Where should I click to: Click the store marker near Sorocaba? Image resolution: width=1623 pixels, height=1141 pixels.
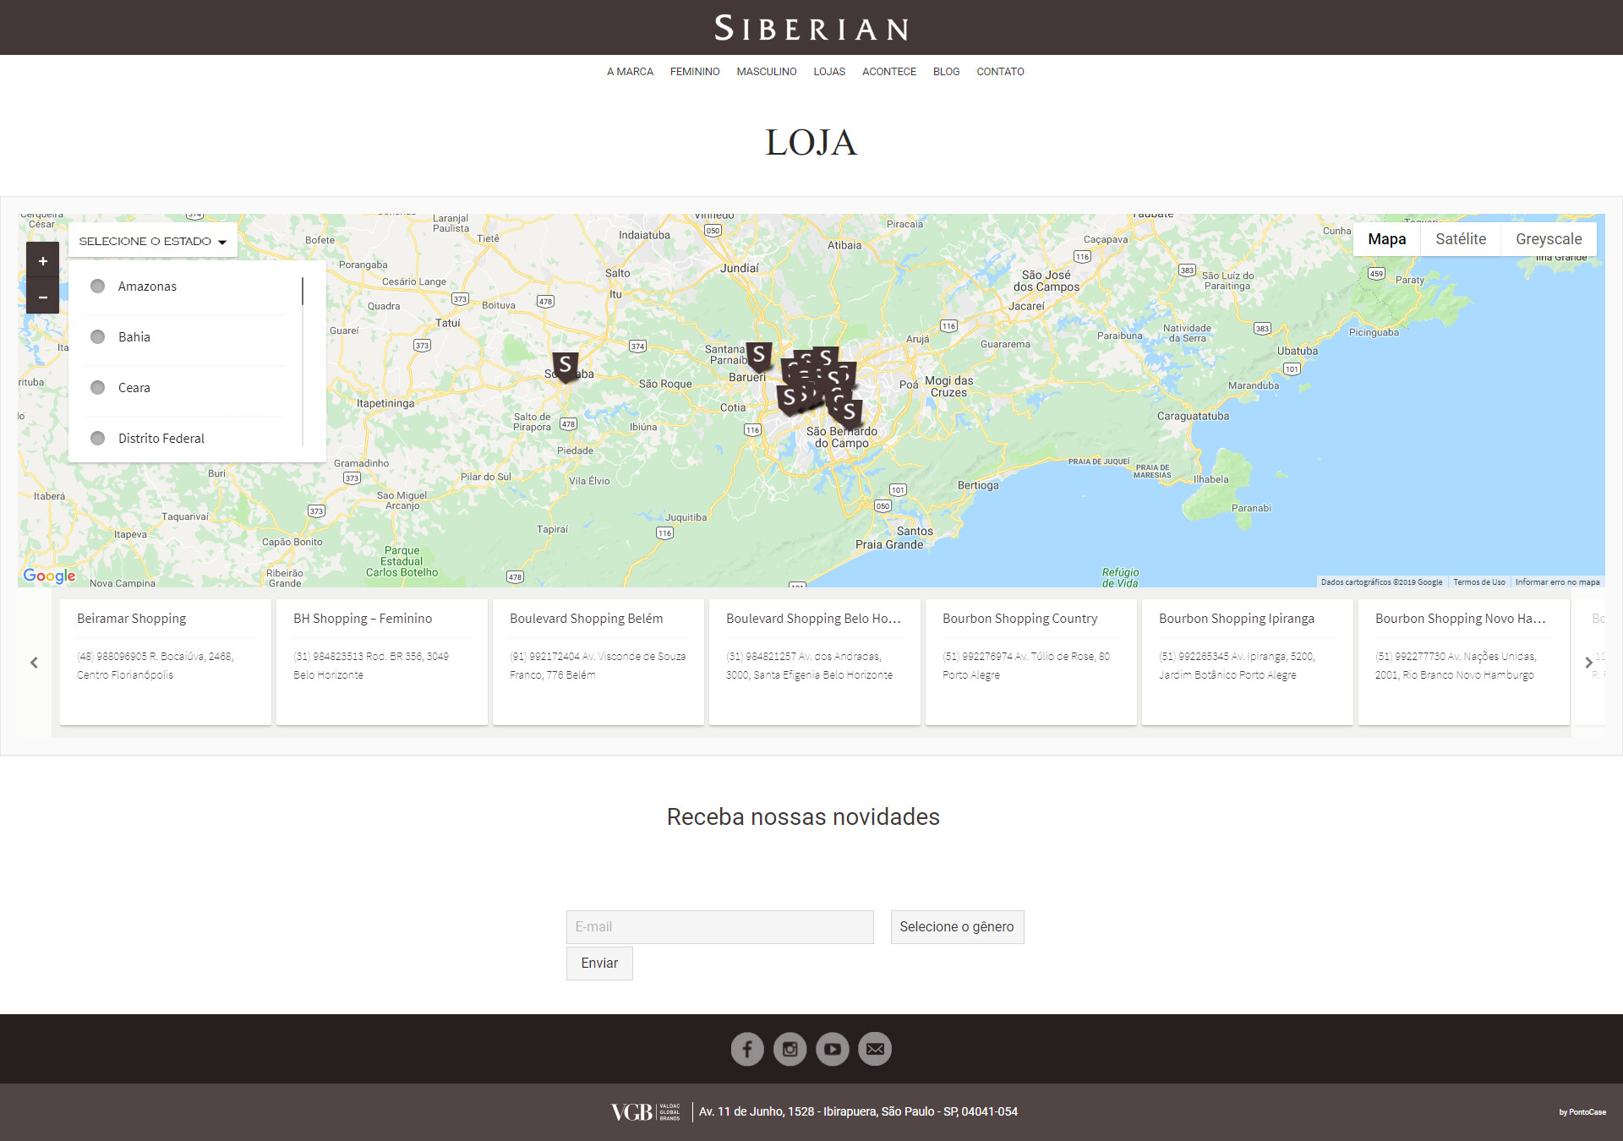click(x=566, y=366)
